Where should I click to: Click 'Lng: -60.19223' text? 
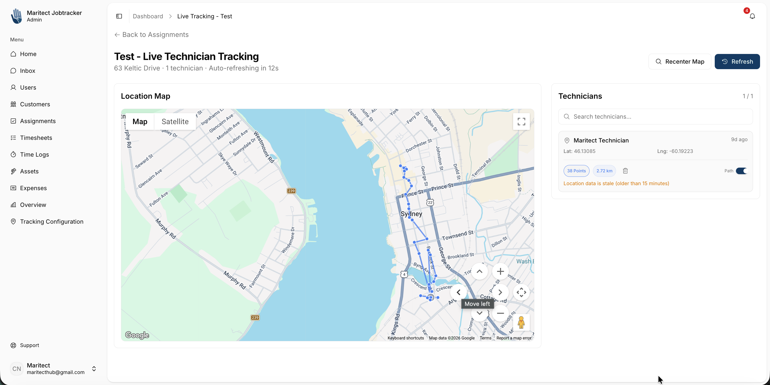point(675,151)
